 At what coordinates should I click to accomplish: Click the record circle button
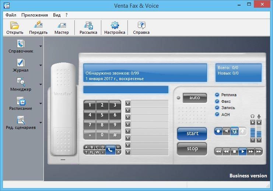218,131
